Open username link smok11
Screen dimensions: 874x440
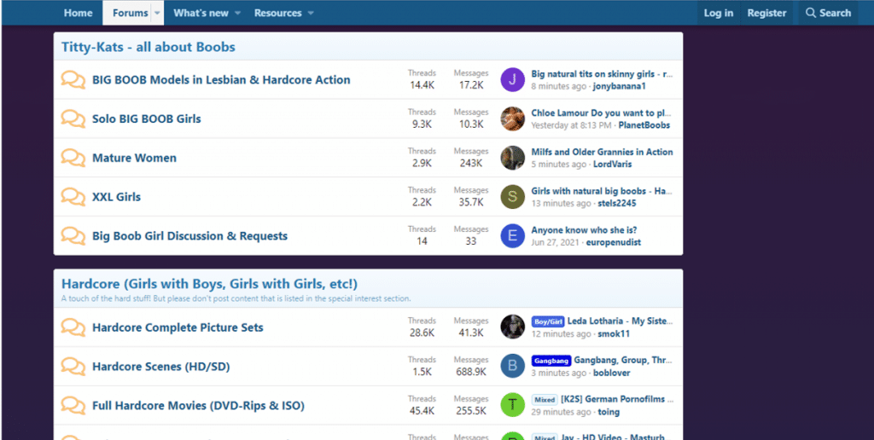[x=614, y=333]
